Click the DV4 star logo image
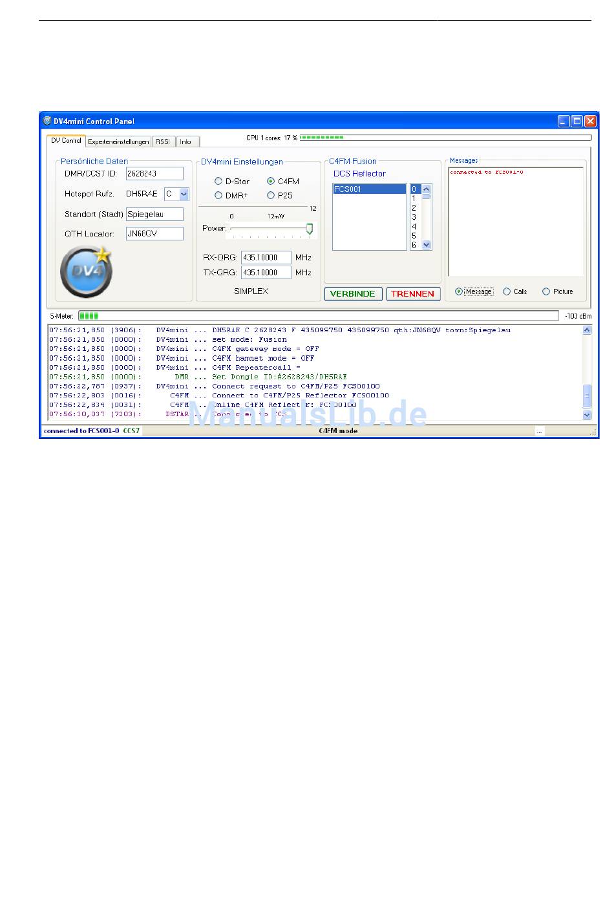This screenshot has width=614, height=897. coord(87,271)
